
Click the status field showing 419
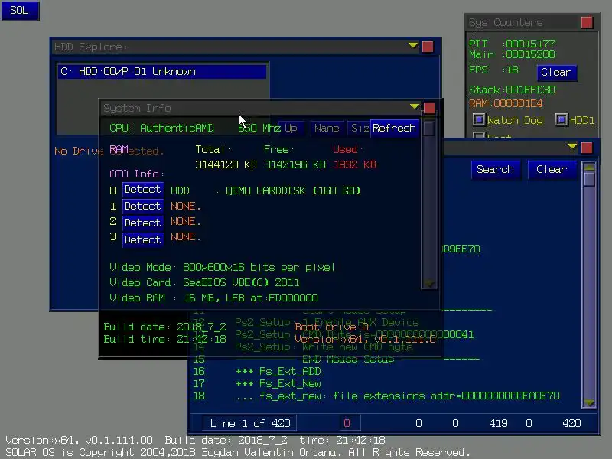(498, 423)
